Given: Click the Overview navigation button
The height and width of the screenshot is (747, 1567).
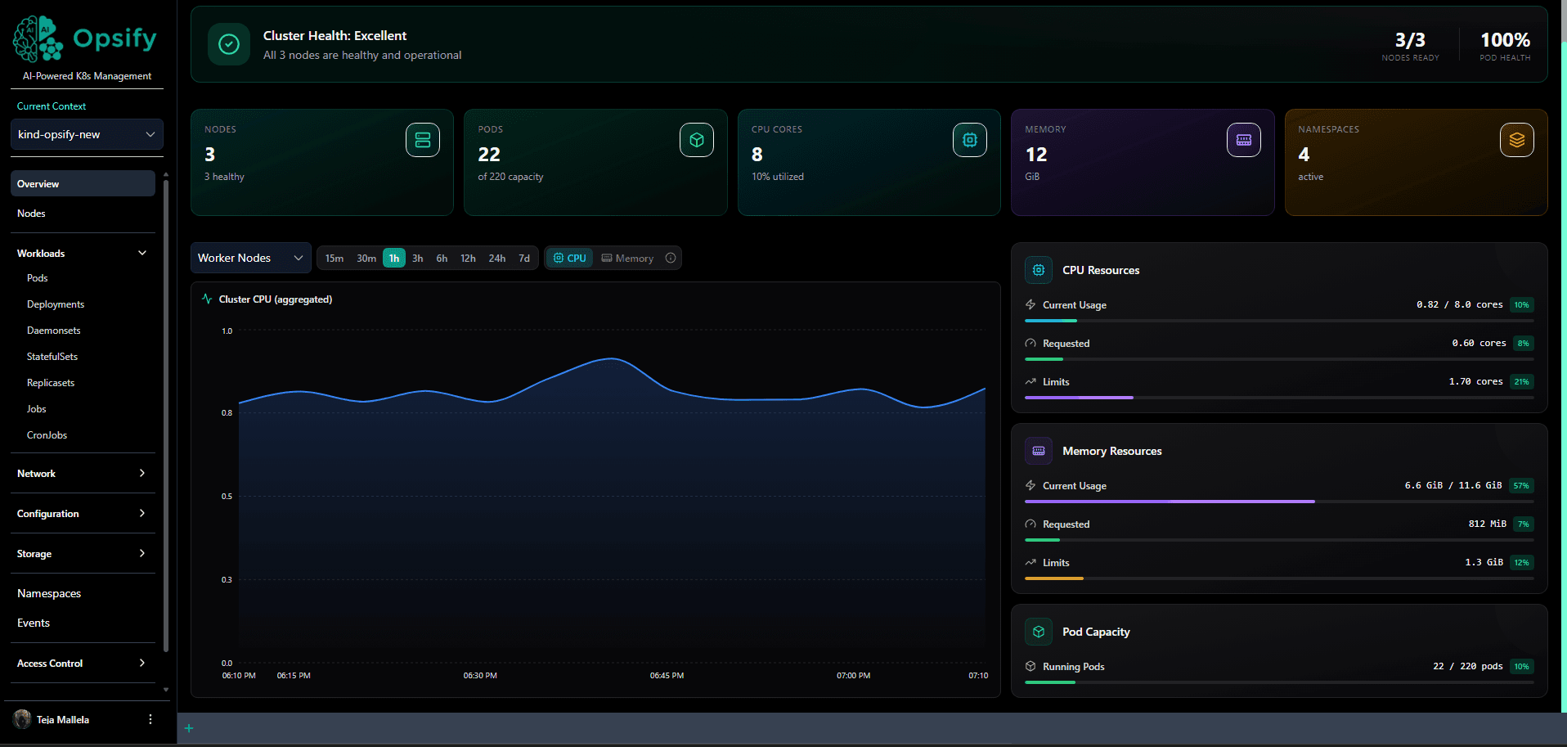Looking at the screenshot, I should (82, 183).
